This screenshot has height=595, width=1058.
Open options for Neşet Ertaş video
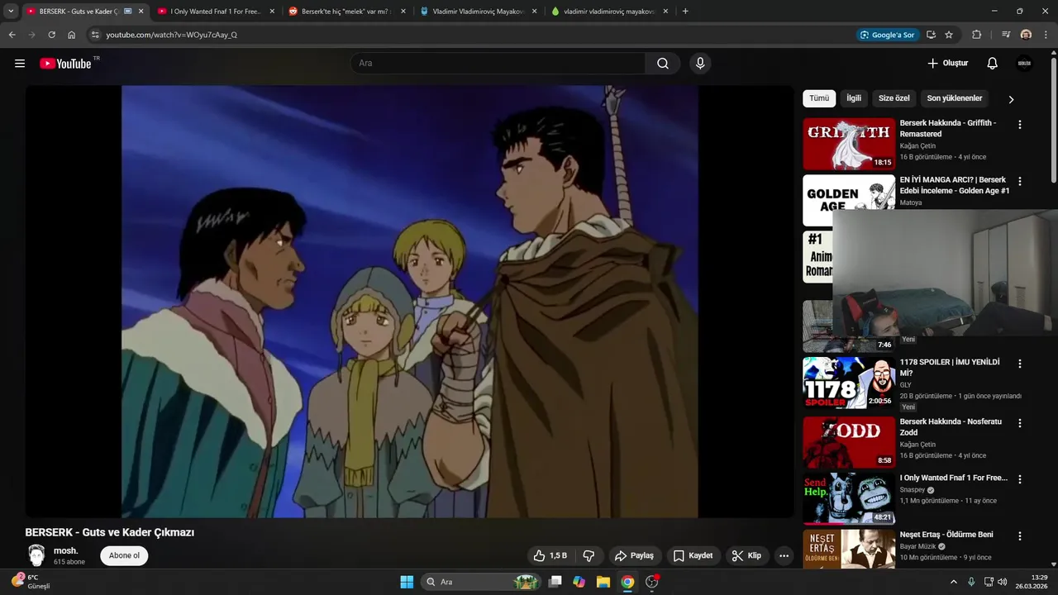(x=1020, y=535)
